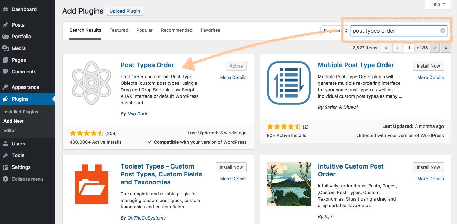Click the Pages icon in sidebar
This screenshot has width=457, height=224.
(x=6, y=60)
